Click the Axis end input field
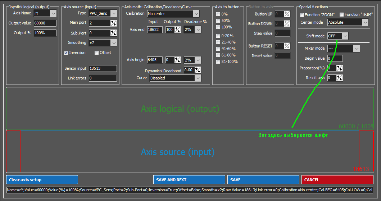381x201 pixels. click(155, 29)
